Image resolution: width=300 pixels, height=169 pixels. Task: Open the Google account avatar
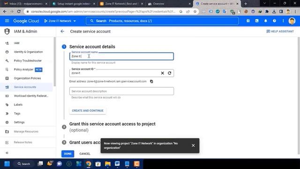pos(292,21)
